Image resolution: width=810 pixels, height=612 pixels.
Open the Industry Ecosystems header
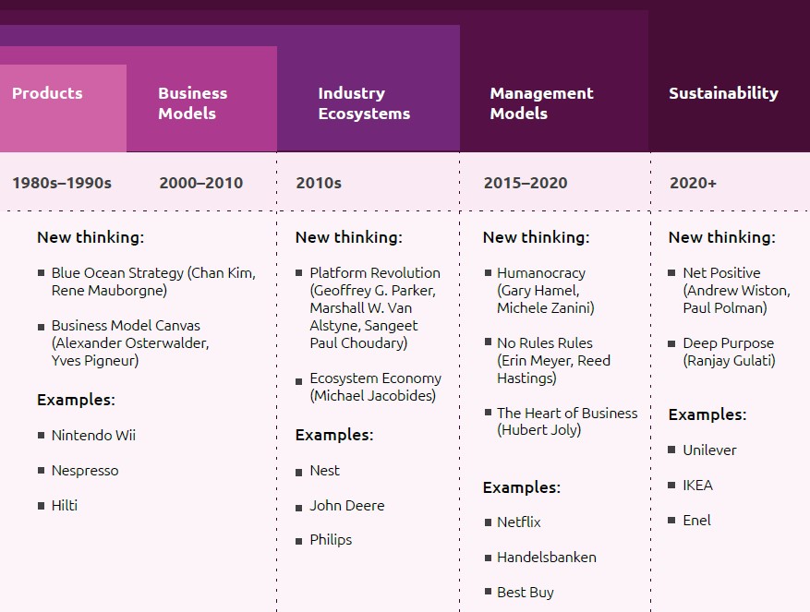364,103
